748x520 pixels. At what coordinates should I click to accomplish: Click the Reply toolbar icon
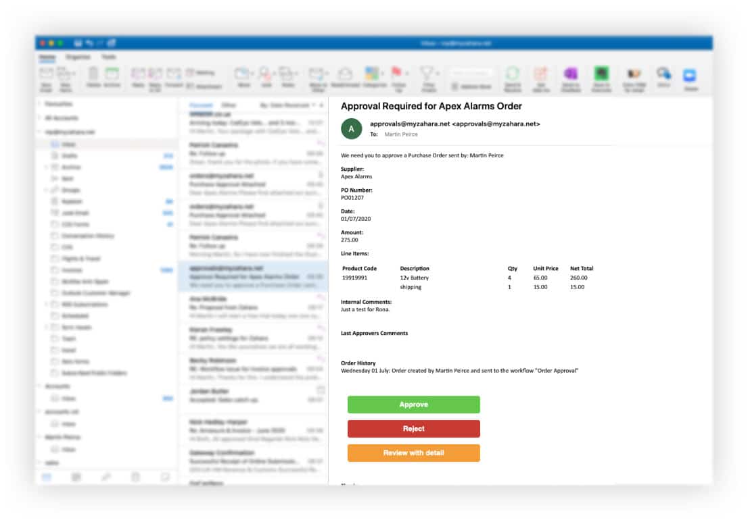tap(139, 77)
